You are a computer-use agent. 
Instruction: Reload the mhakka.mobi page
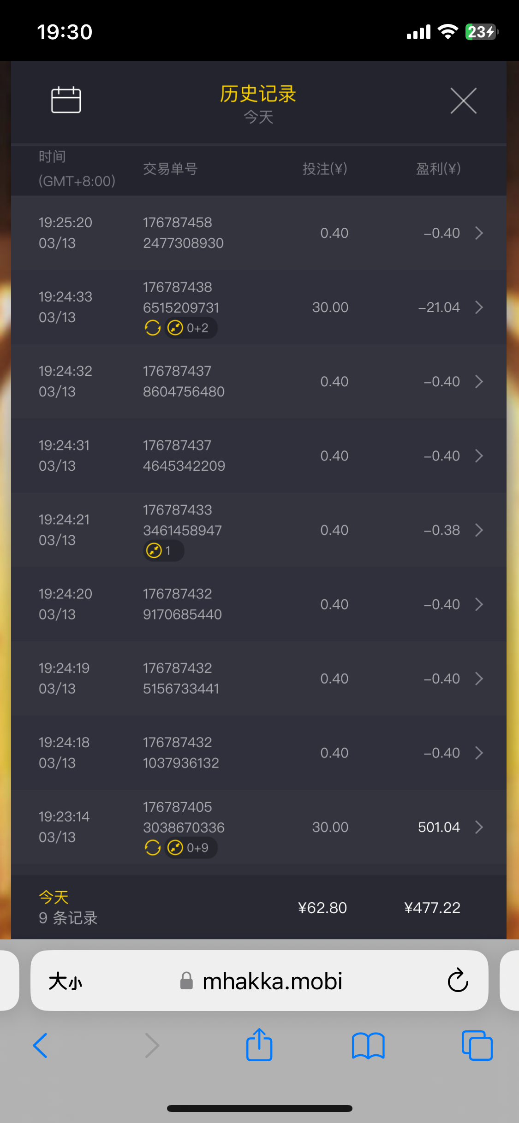click(x=458, y=981)
